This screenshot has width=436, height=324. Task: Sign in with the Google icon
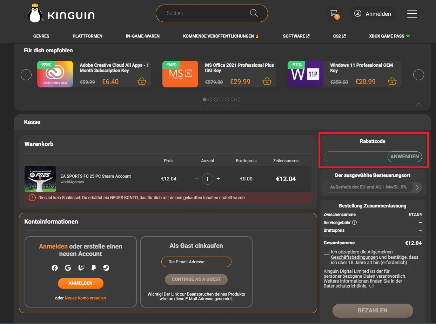(x=68, y=267)
